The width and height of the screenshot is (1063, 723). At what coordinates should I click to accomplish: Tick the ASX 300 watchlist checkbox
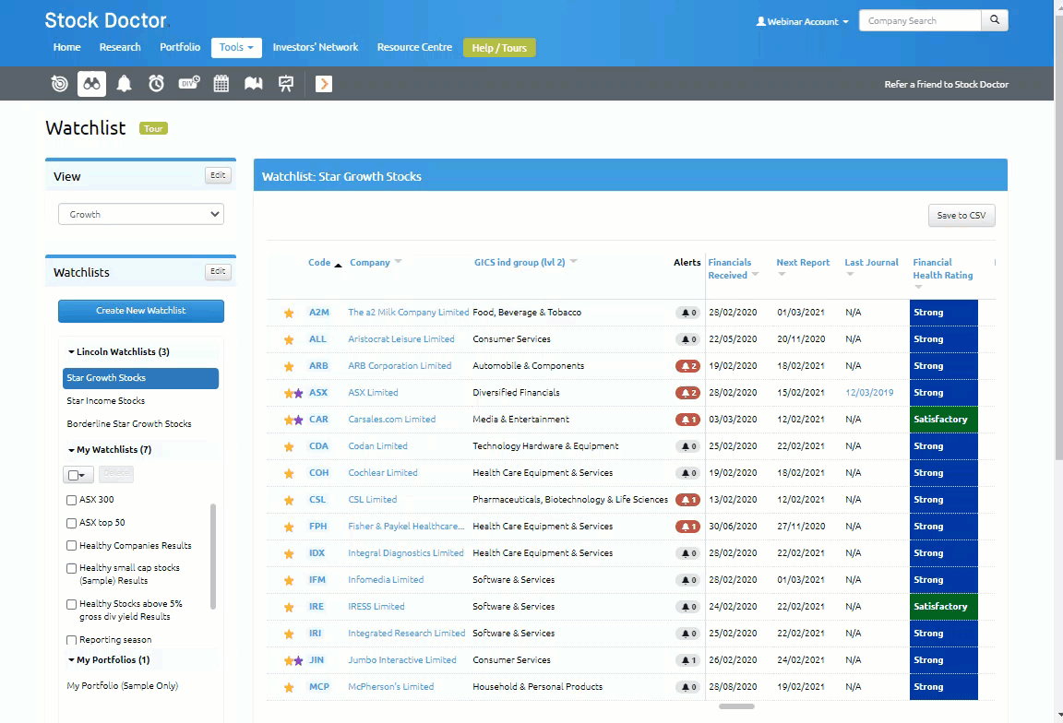tap(71, 500)
